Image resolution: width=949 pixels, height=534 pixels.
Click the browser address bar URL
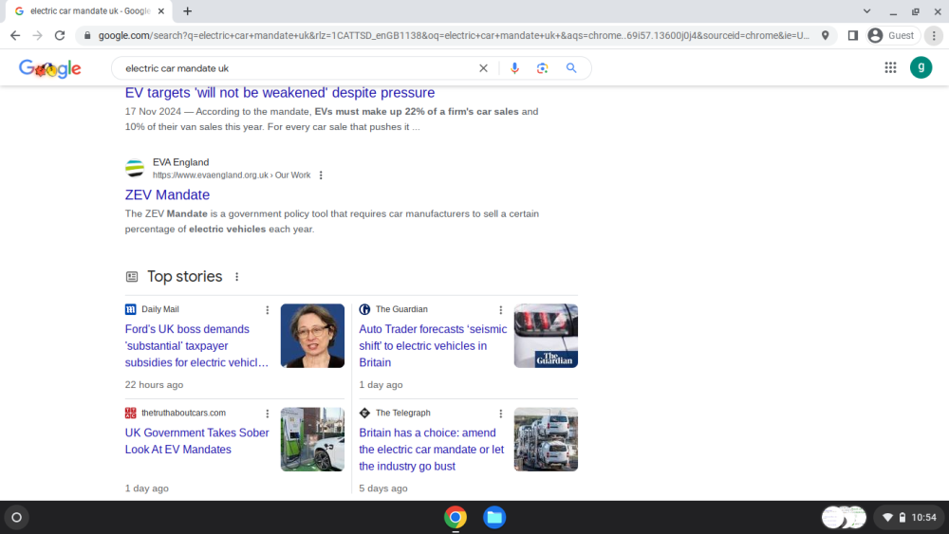tap(454, 36)
